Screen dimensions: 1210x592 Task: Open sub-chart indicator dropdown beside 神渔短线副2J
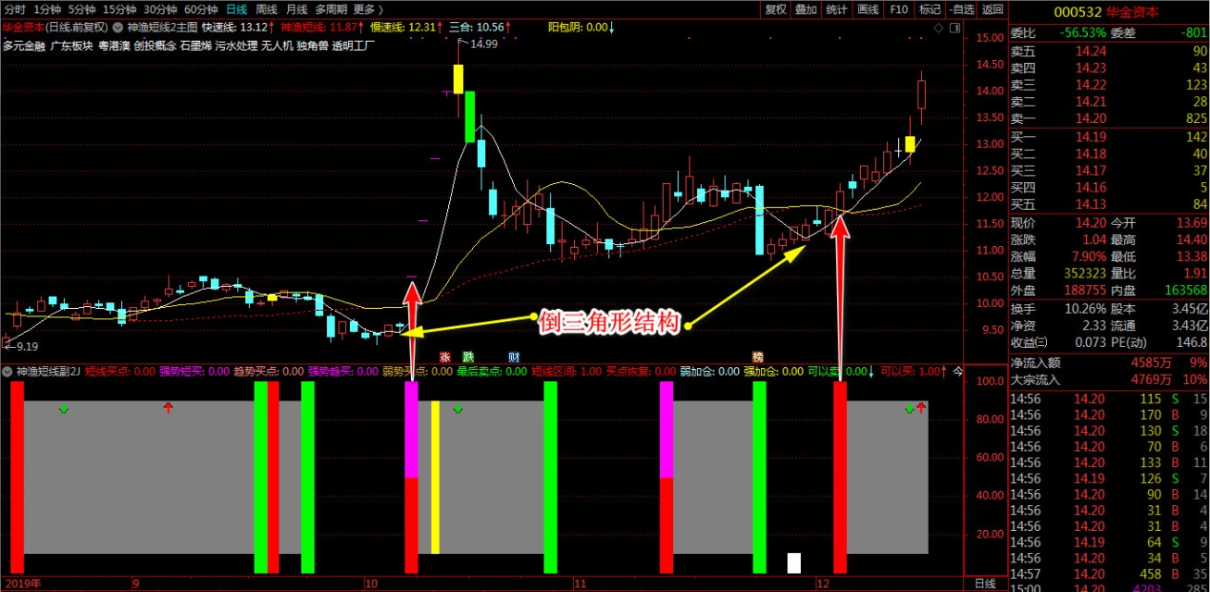click(x=8, y=372)
